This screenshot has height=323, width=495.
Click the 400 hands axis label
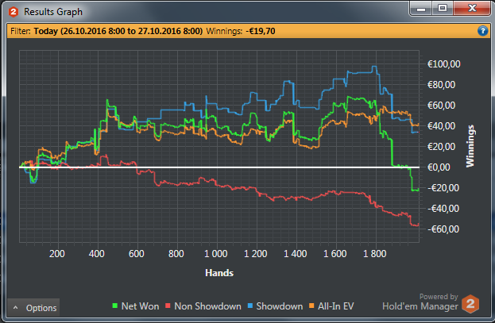coord(97,254)
